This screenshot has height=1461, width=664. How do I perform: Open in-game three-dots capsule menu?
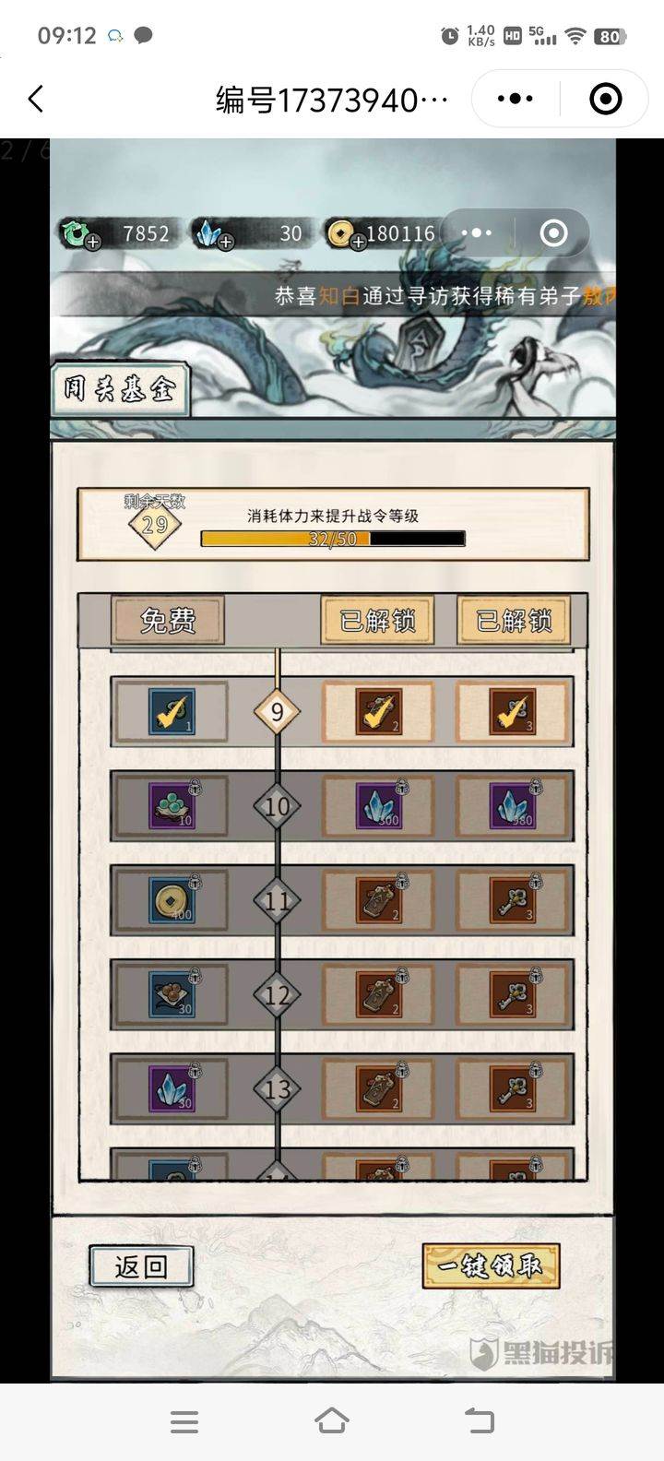click(477, 232)
